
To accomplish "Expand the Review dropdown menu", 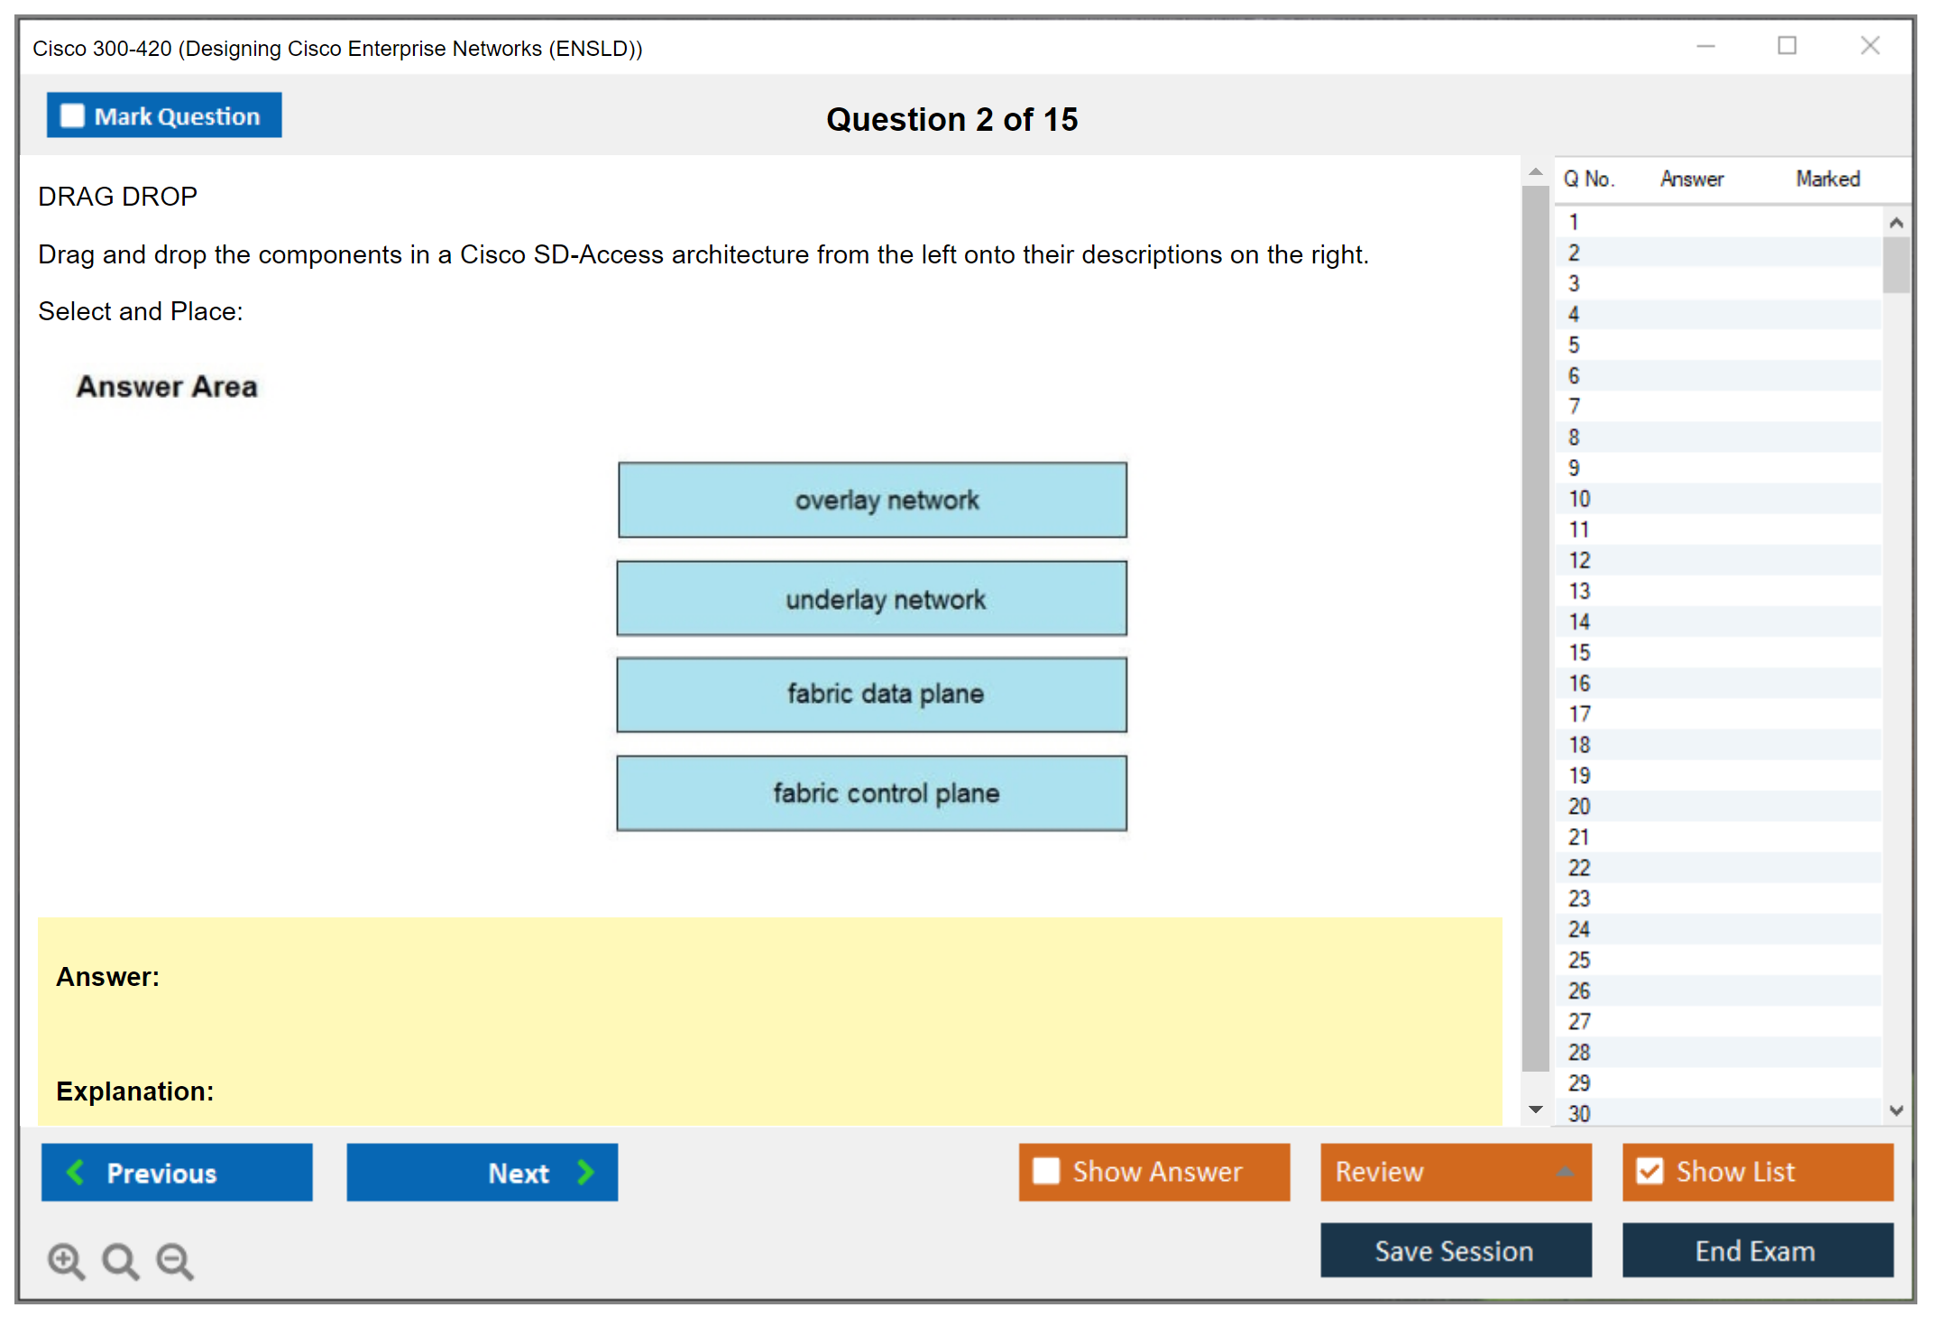I will pyautogui.click(x=1565, y=1172).
